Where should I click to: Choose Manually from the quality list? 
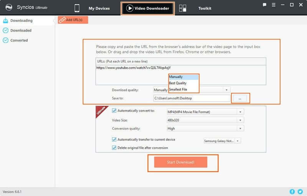(x=183, y=77)
